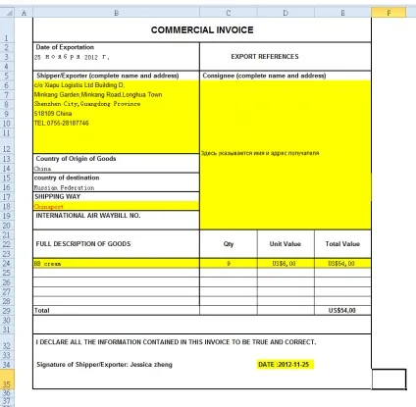Select the bold US$54,00 total cell
The width and height of the screenshot is (416, 407).
342,311
